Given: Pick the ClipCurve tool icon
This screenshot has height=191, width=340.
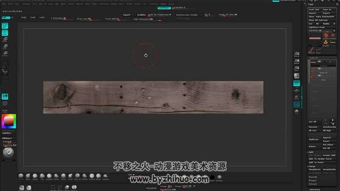Looking at the screenshot, I should 67,188.
